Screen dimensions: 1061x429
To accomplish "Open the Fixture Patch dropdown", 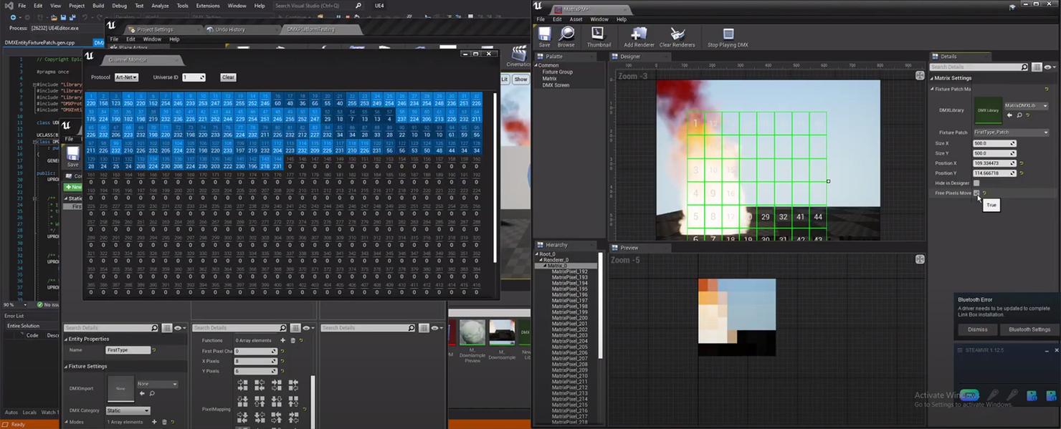I will 1011,132.
